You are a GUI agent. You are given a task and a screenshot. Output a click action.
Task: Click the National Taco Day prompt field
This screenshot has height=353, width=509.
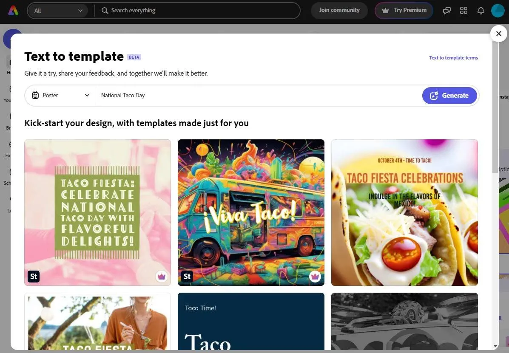[x=255, y=96]
